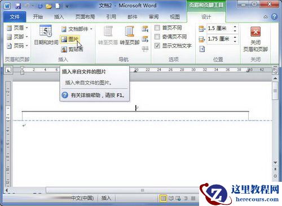Insert 日期和时间 into header
This screenshot has height=206, width=282.
tap(46, 35)
